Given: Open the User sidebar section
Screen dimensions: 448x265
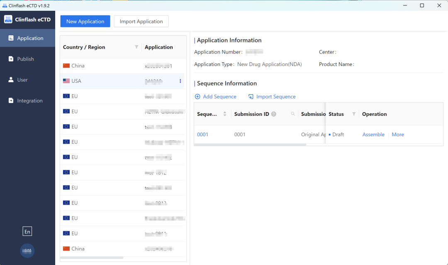Looking at the screenshot, I should (27, 80).
